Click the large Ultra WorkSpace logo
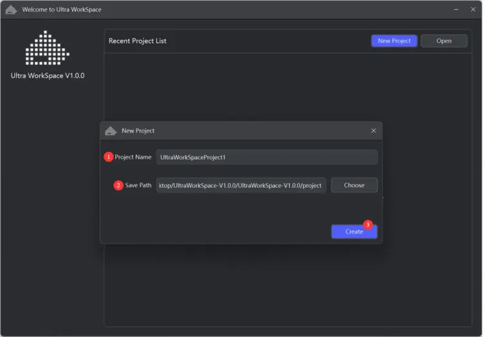This screenshot has width=483, height=337. click(x=47, y=48)
